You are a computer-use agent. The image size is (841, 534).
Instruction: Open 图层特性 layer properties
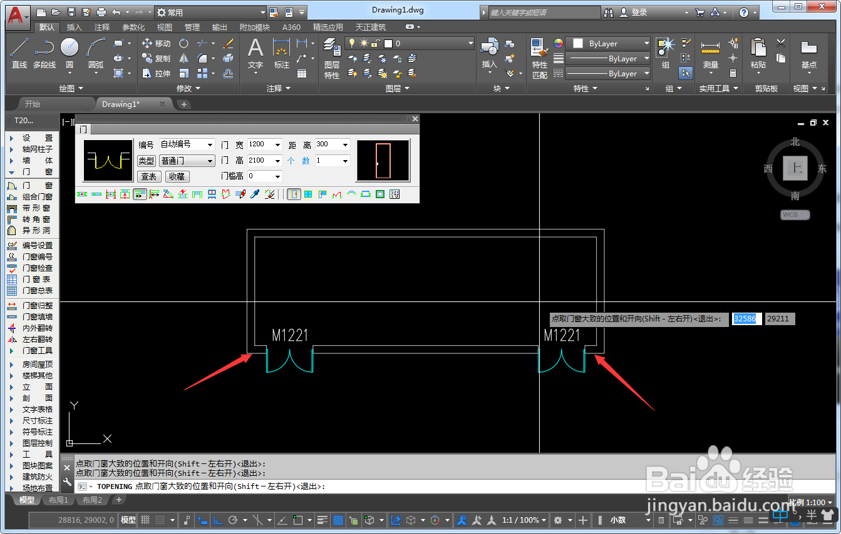click(332, 58)
